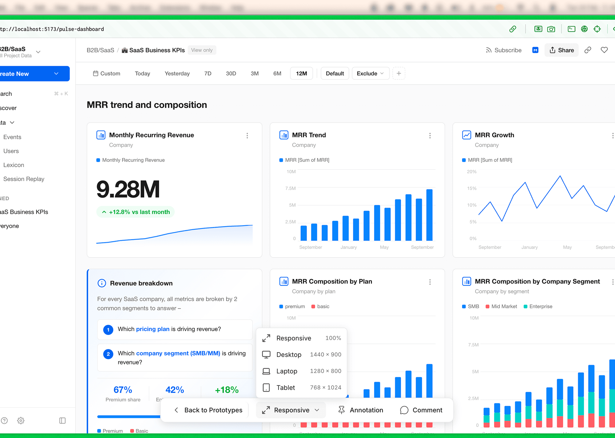Click the globe icon in browser toolbar
The width and height of the screenshot is (615, 438).
coord(584,29)
